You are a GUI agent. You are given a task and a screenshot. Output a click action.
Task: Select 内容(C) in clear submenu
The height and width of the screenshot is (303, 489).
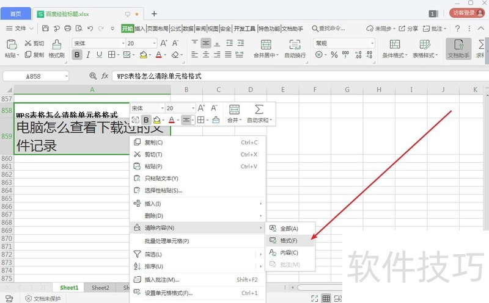[290, 252]
